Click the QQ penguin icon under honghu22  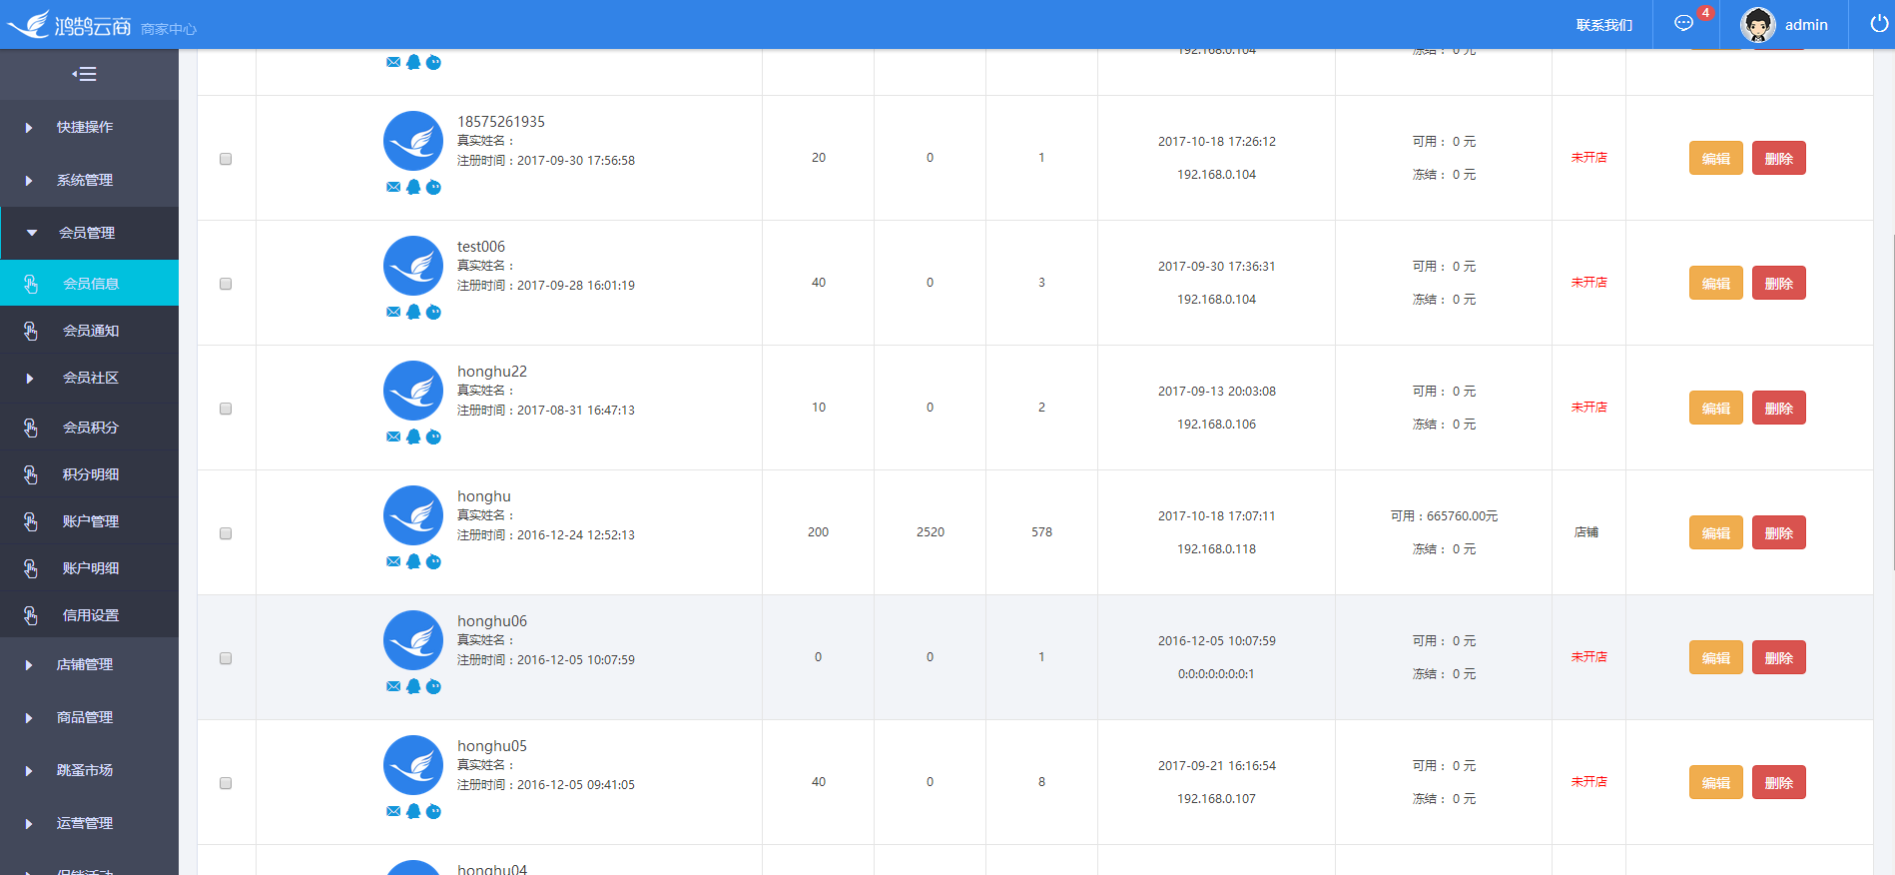pos(413,437)
